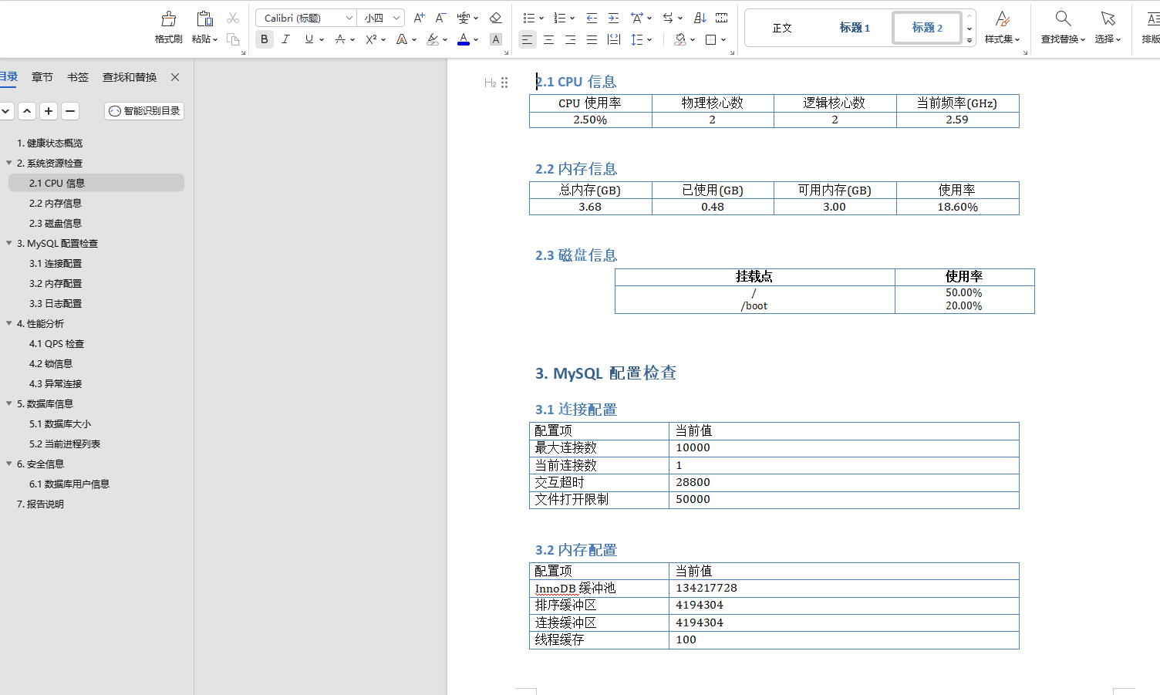Click the text direction arrows icon
Screen dimensions: 1160x695
[668, 18]
